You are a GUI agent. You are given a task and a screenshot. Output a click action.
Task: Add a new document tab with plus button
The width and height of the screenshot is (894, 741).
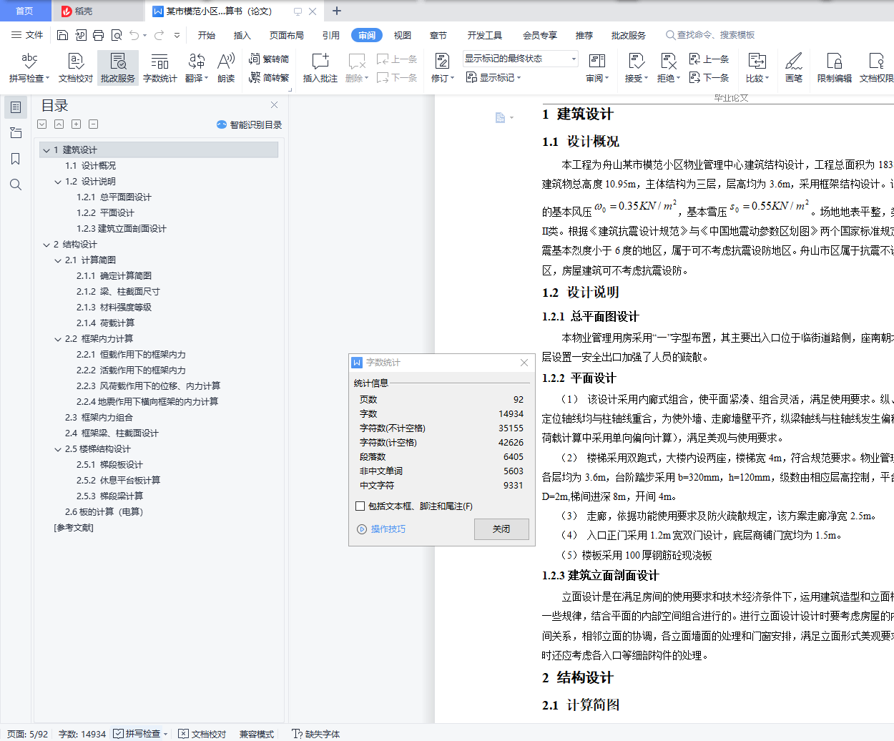point(337,11)
